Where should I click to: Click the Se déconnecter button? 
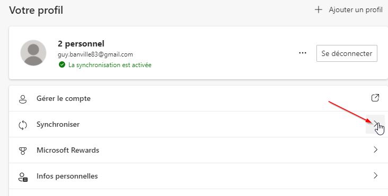pos(347,53)
